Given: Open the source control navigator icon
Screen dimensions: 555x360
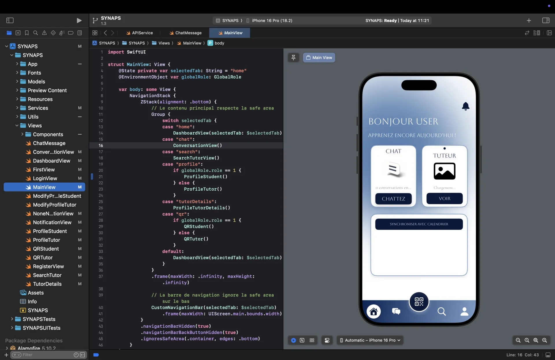Looking at the screenshot, I should [18, 33].
